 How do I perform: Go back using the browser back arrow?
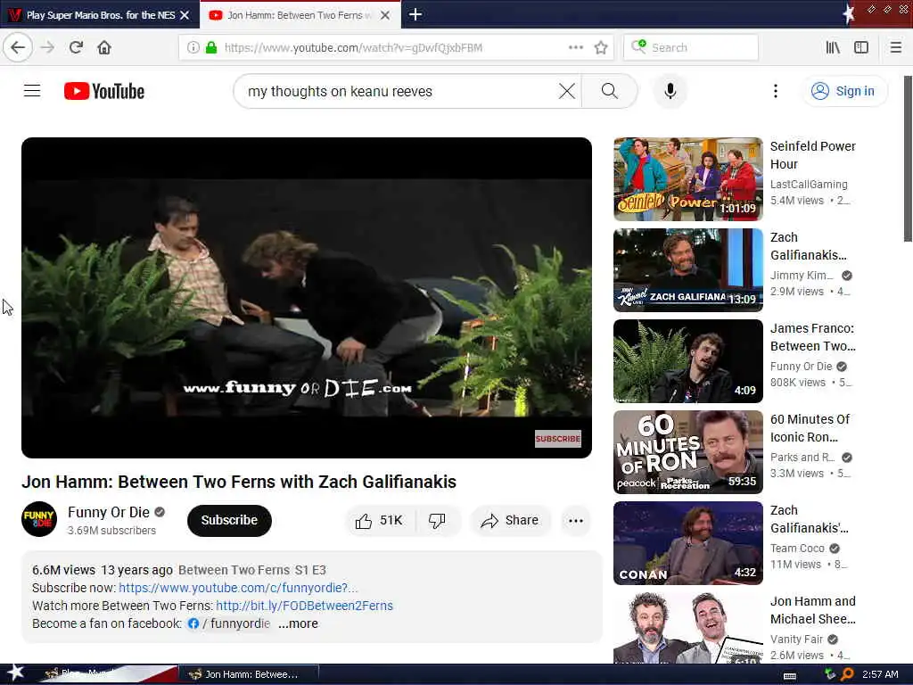click(x=18, y=47)
